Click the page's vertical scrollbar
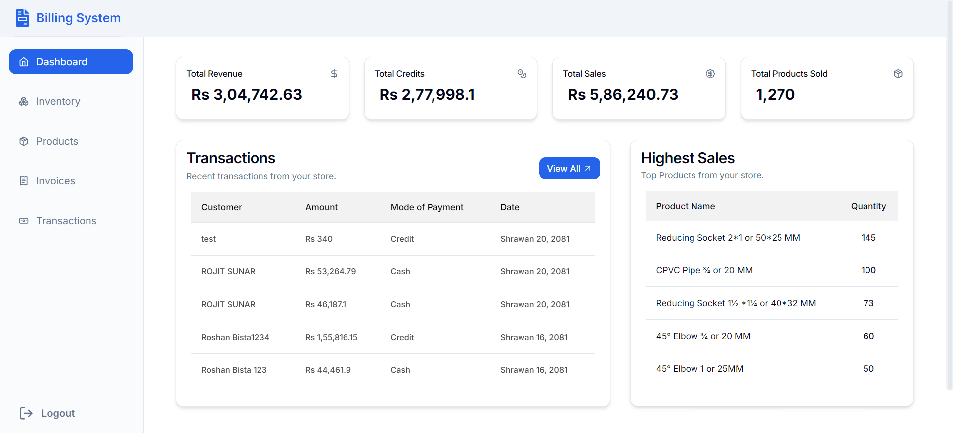 point(950,199)
